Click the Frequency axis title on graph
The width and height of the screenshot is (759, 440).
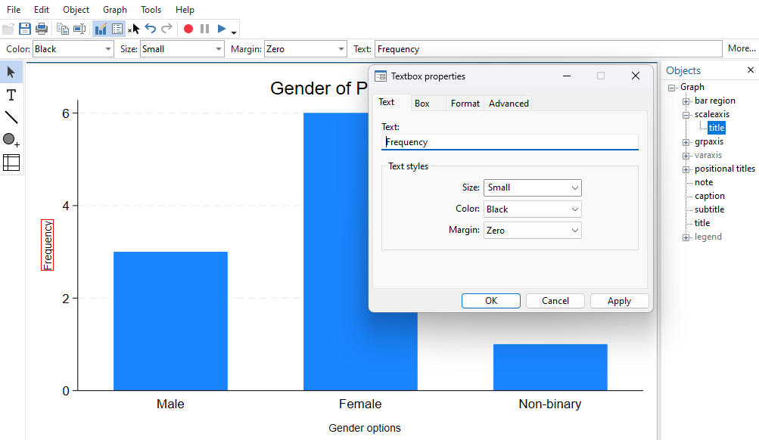tap(47, 245)
